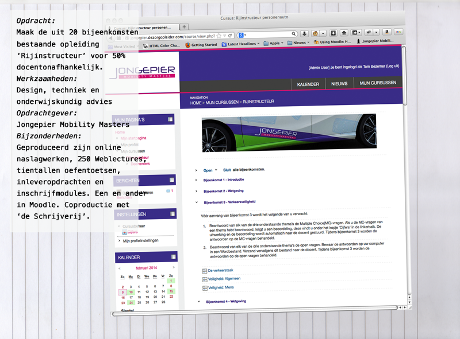Image resolution: width=460 pixels, height=339 pixels.
Task: Click the bookmarks star-box toolbar icon
Action: [x=355, y=33]
